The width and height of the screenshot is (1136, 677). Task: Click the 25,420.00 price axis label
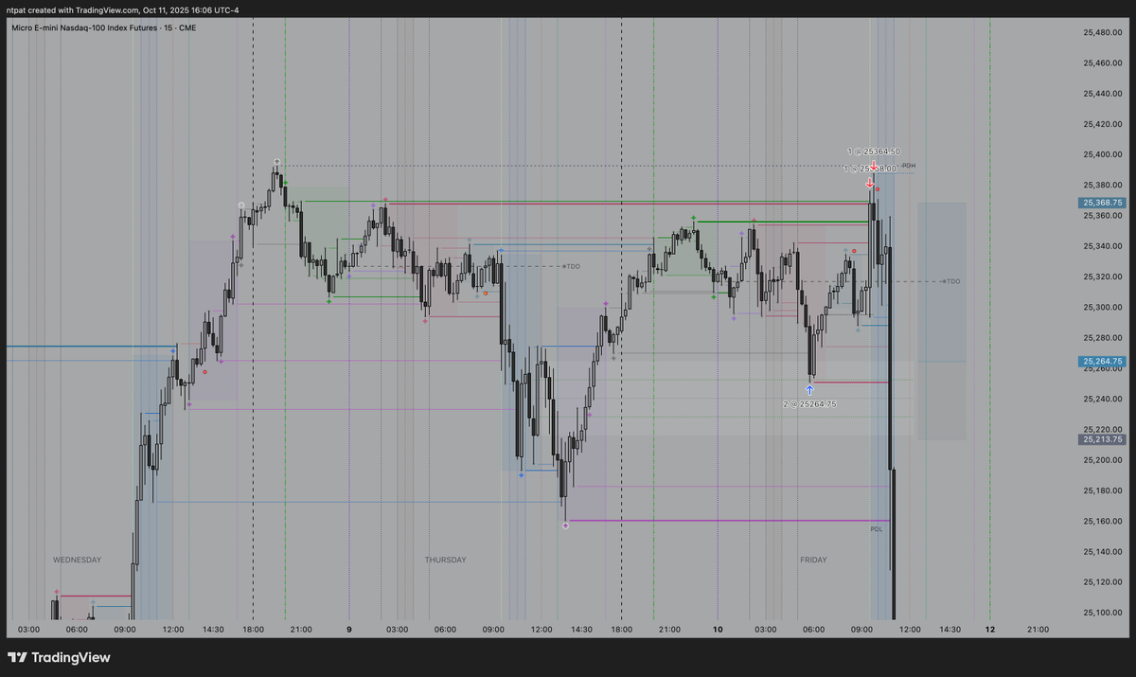1102,124
